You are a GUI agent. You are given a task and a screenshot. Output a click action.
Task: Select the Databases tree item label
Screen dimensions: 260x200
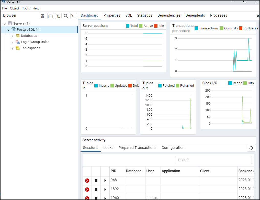click(29, 36)
